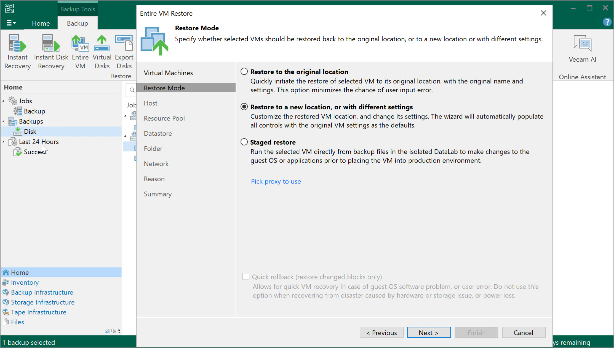Open the statistics chart icon near status bar
The height and width of the screenshot is (348, 614).
tap(107, 331)
